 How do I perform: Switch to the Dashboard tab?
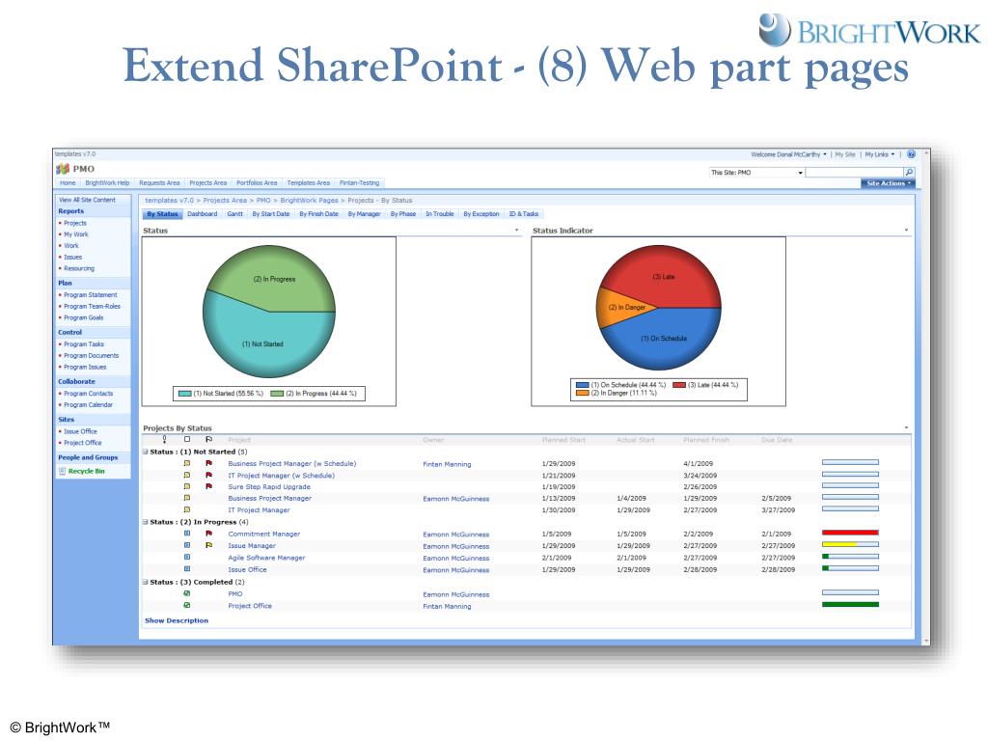click(203, 214)
